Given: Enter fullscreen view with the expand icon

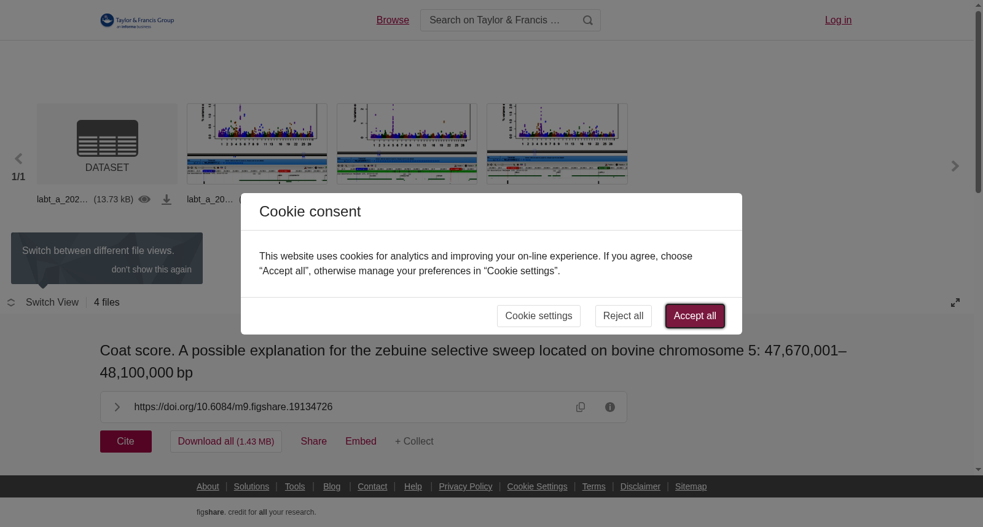Looking at the screenshot, I should (955, 303).
